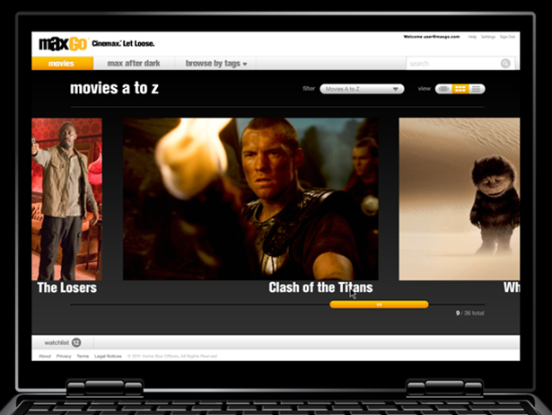Screen dimensions: 552x415
Task: Open the Legal Notices footer link
Action: pyautogui.click(x=108, y=357)
